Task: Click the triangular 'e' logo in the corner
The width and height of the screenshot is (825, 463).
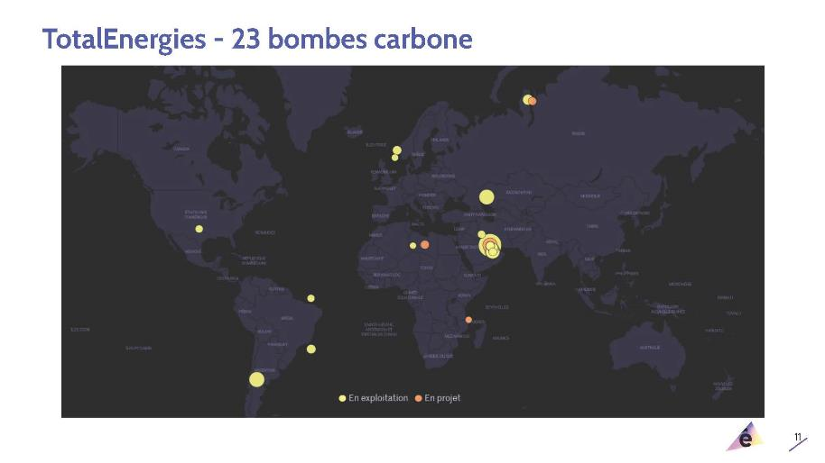Action: click(745, 439)
